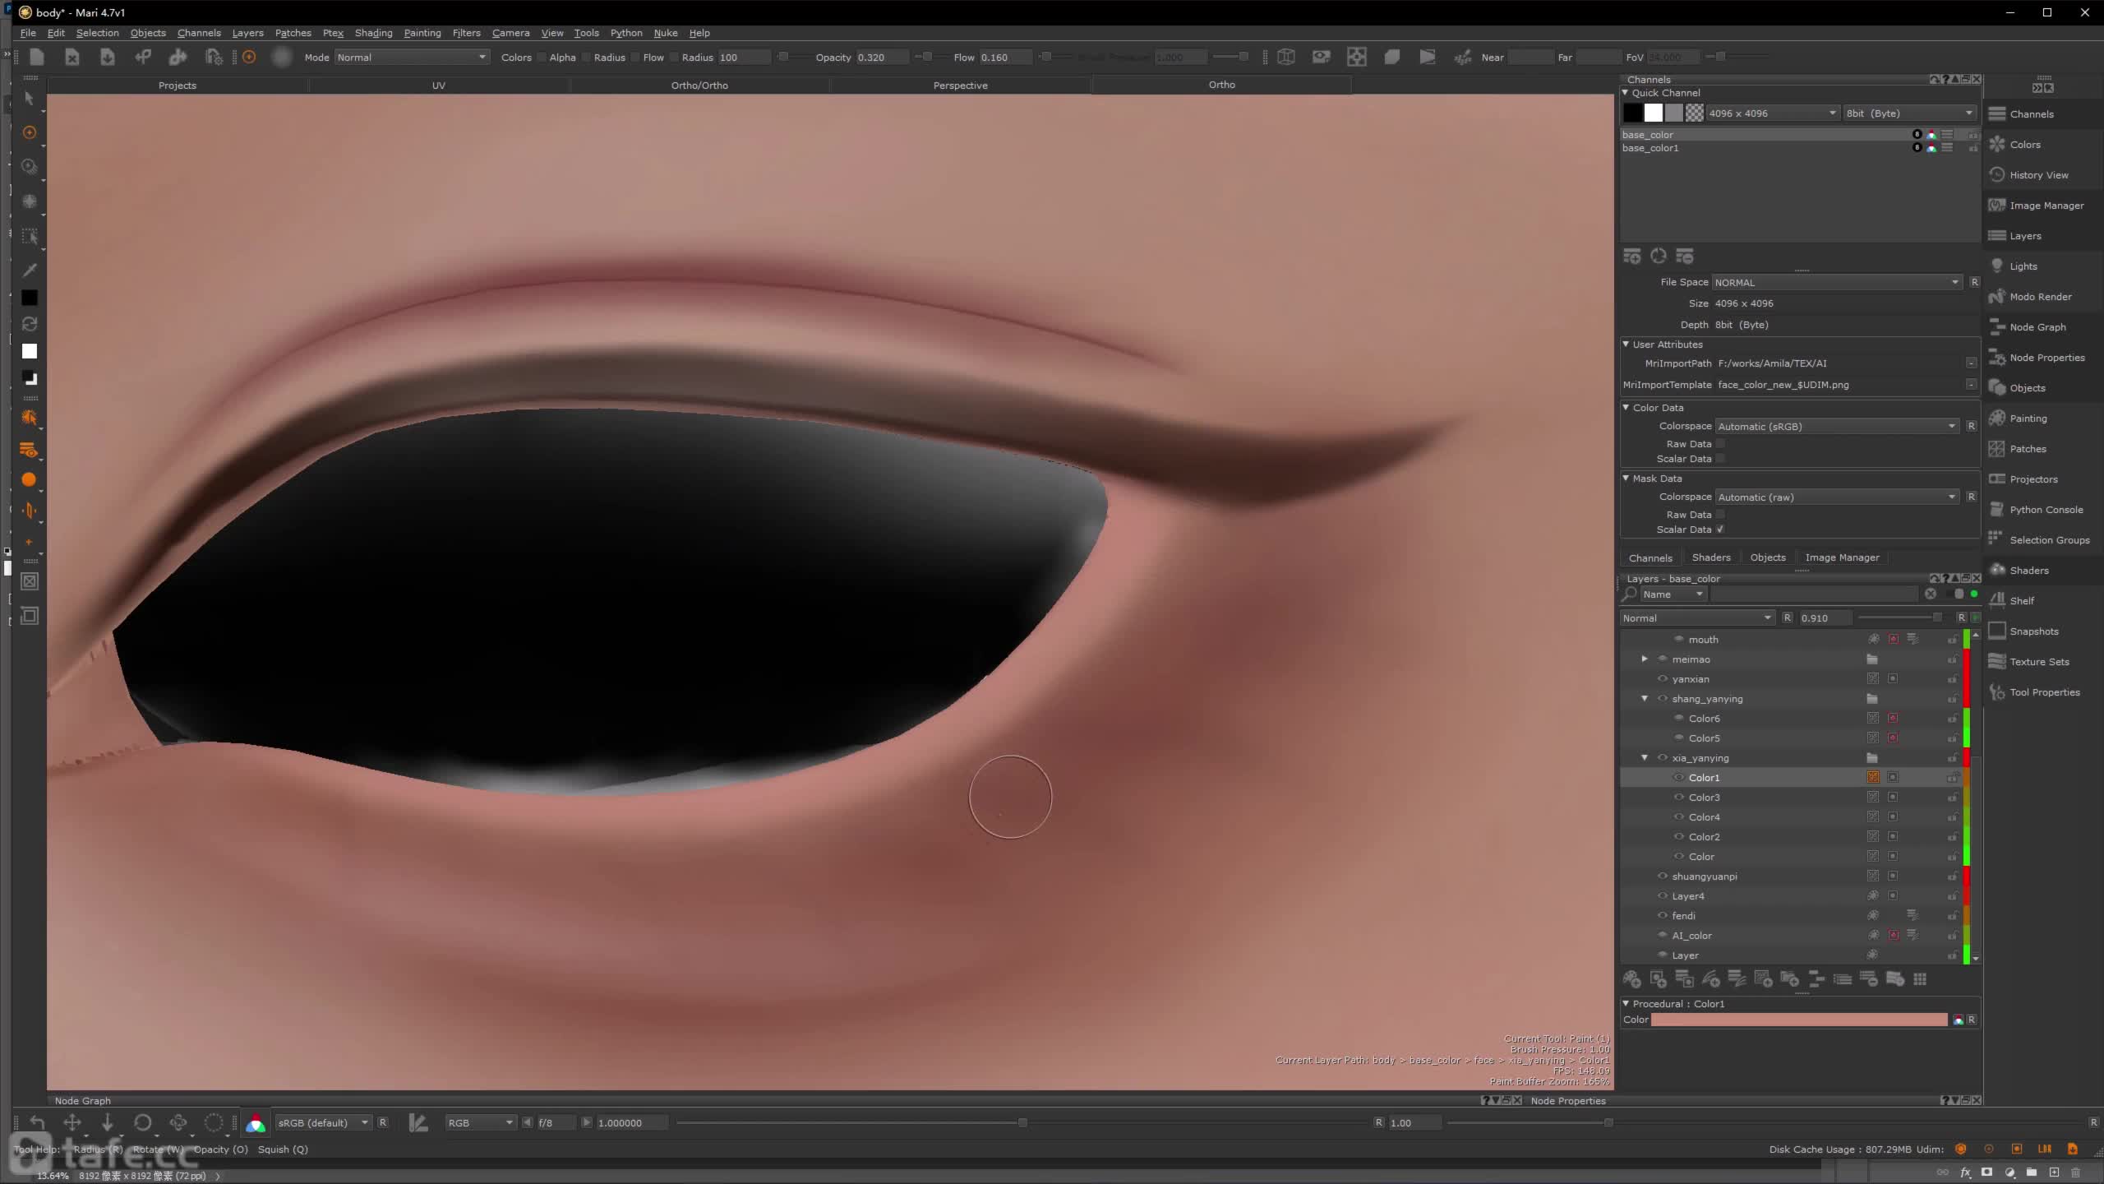The width and height of the screenshot is (2104, 1184).
Task: Click the lock icon on Color1 layer
Action: point(1952,778)
